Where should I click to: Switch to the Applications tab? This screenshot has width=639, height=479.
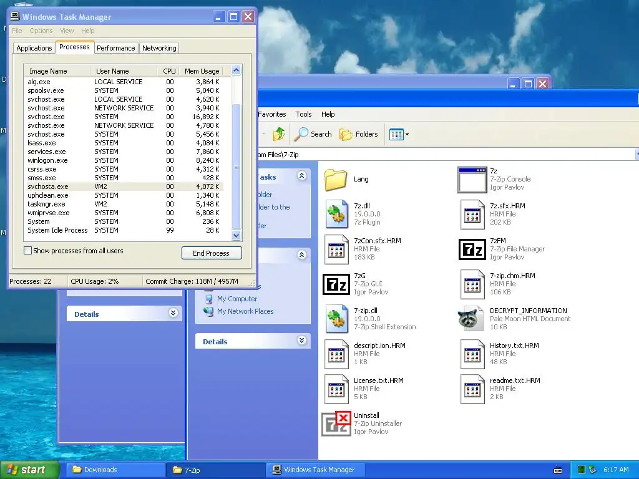[34, 48]
